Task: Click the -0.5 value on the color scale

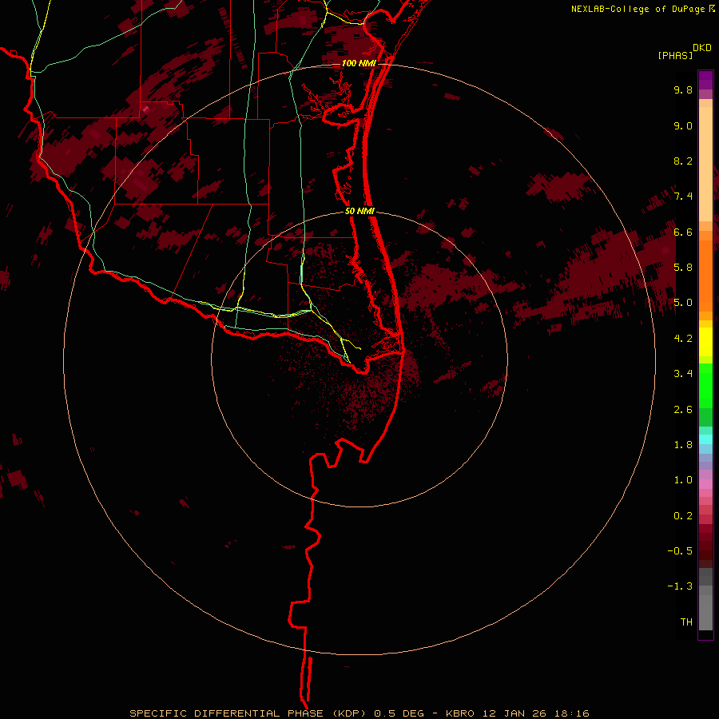Action: pos(680,551)
